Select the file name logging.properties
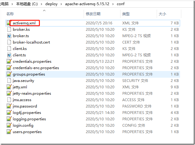 pos(29,119)
